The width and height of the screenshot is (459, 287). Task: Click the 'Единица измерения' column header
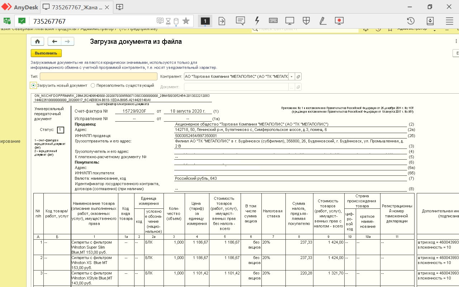pos(149,201)
